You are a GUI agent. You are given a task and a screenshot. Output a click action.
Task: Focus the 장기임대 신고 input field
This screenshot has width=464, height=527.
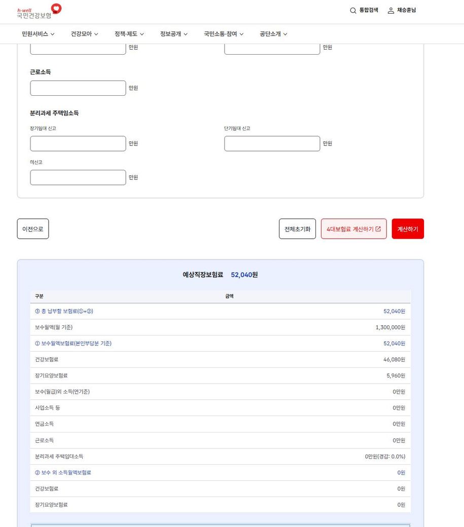tap(78, 143)
